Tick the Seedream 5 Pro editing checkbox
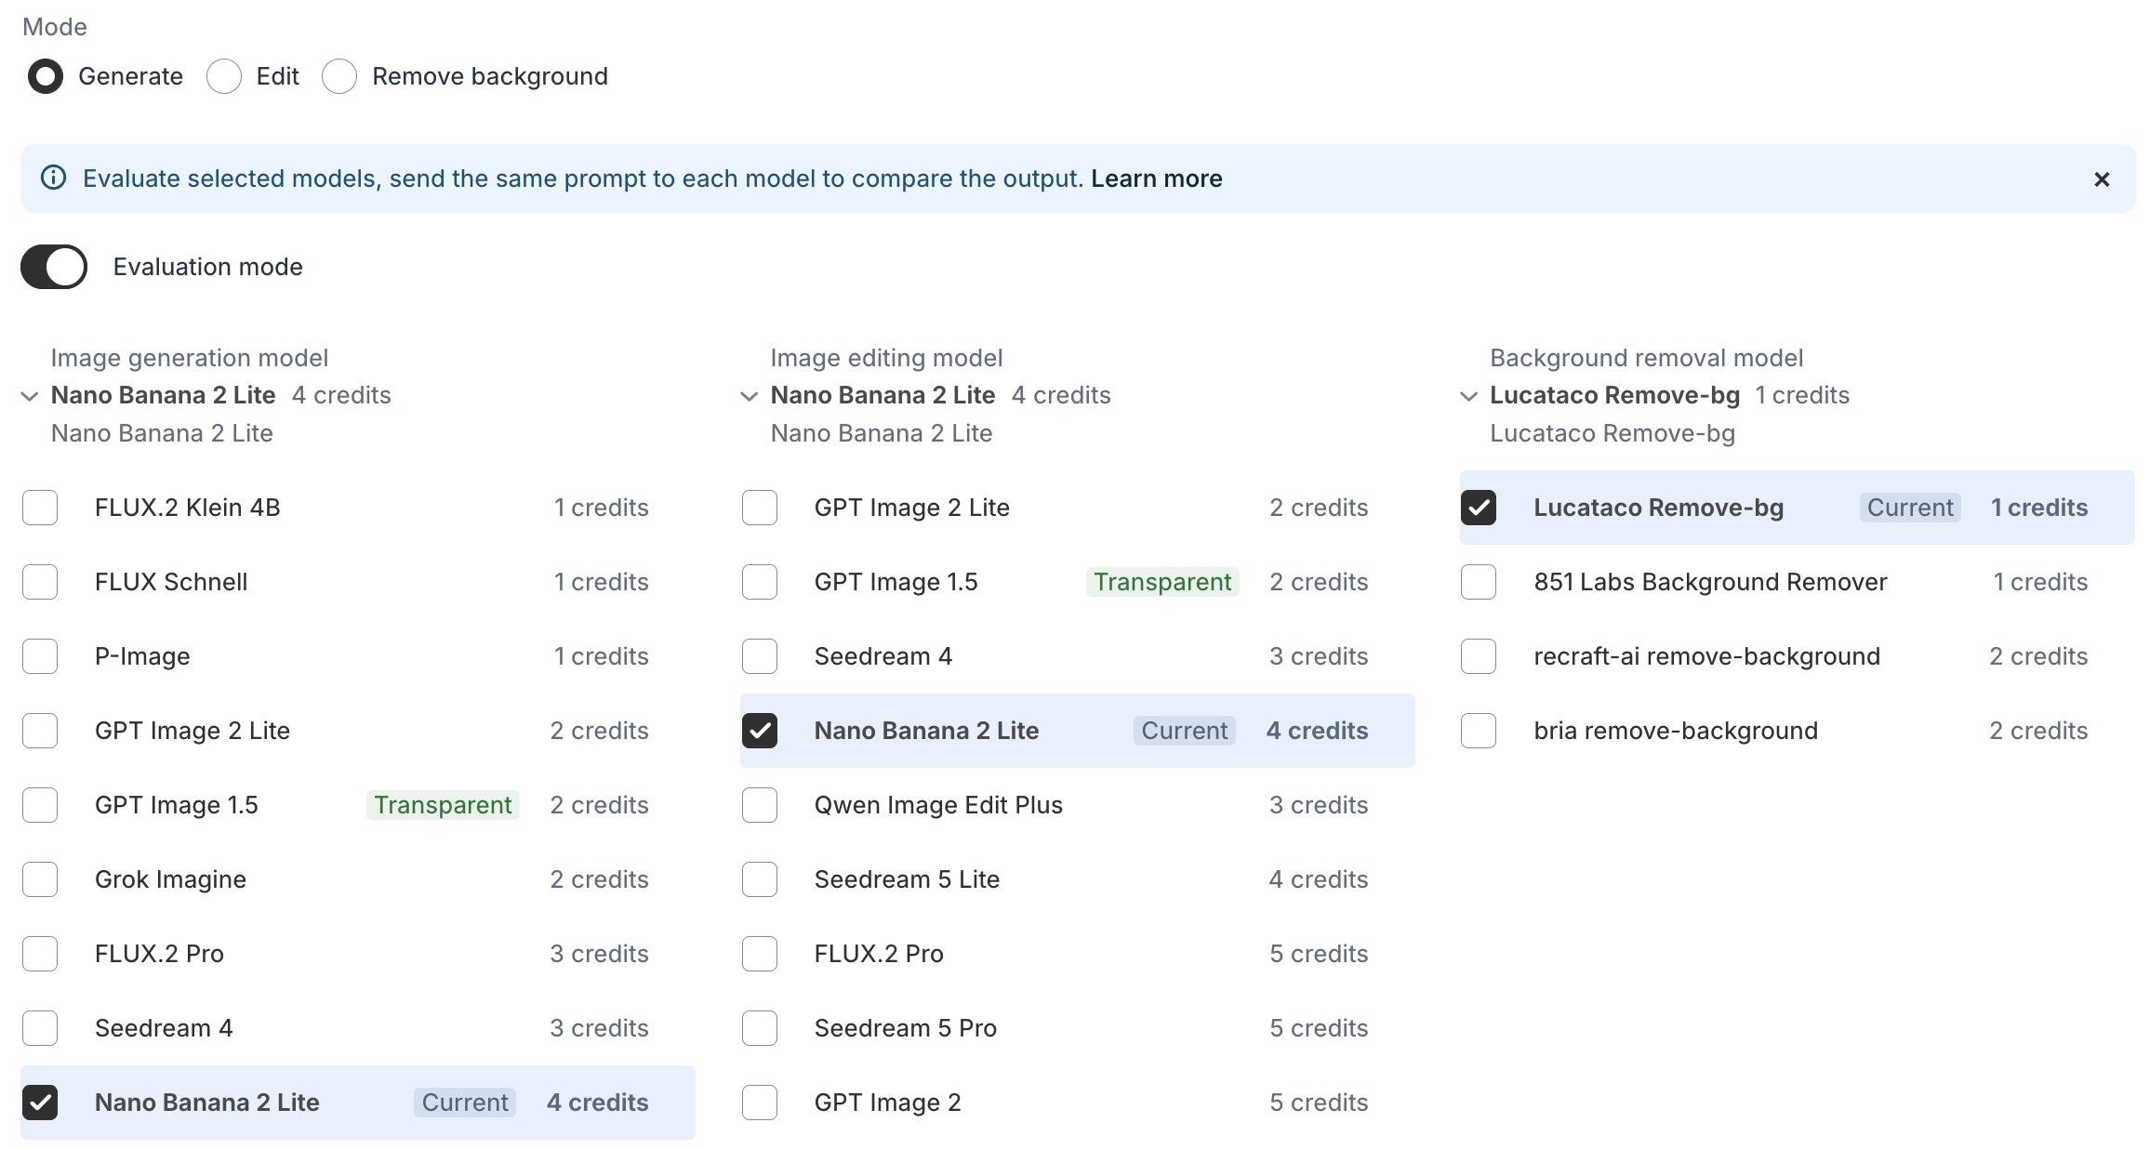This screenshot has width=2150, height=1149. [x=760, y=1028]
